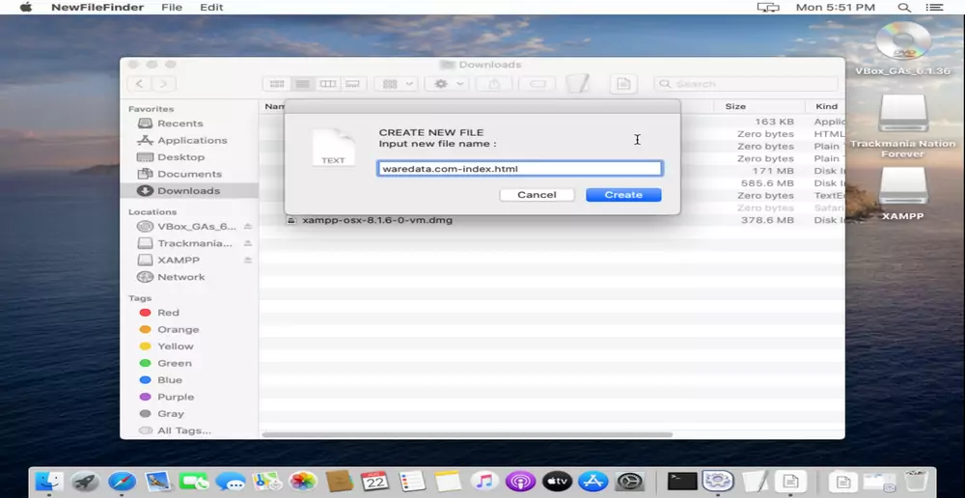Image resolution: width=965 pixels, height=498 pixels.
Task: Switch Finder to icon view
Action: pyautogui.click(x=277, y=84)
